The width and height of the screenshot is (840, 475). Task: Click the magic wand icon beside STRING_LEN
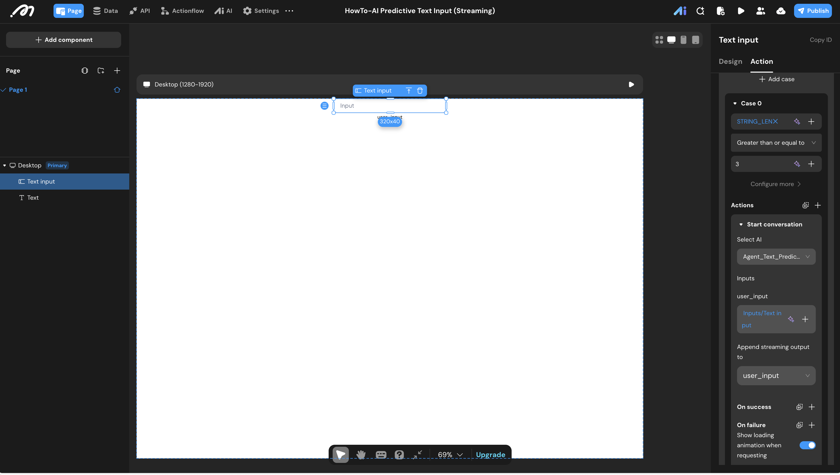797,121
